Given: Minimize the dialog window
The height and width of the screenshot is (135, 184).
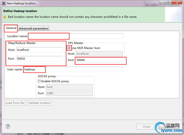Looking at the screenshot, I should pos(162,2).
